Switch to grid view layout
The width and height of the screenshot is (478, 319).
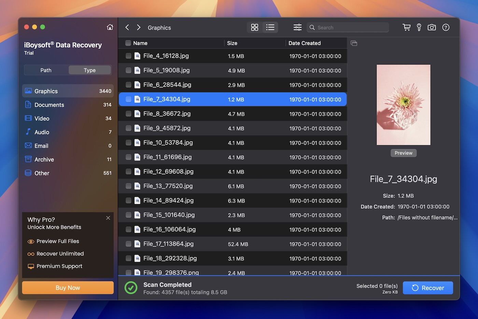[x=254, y=27]
